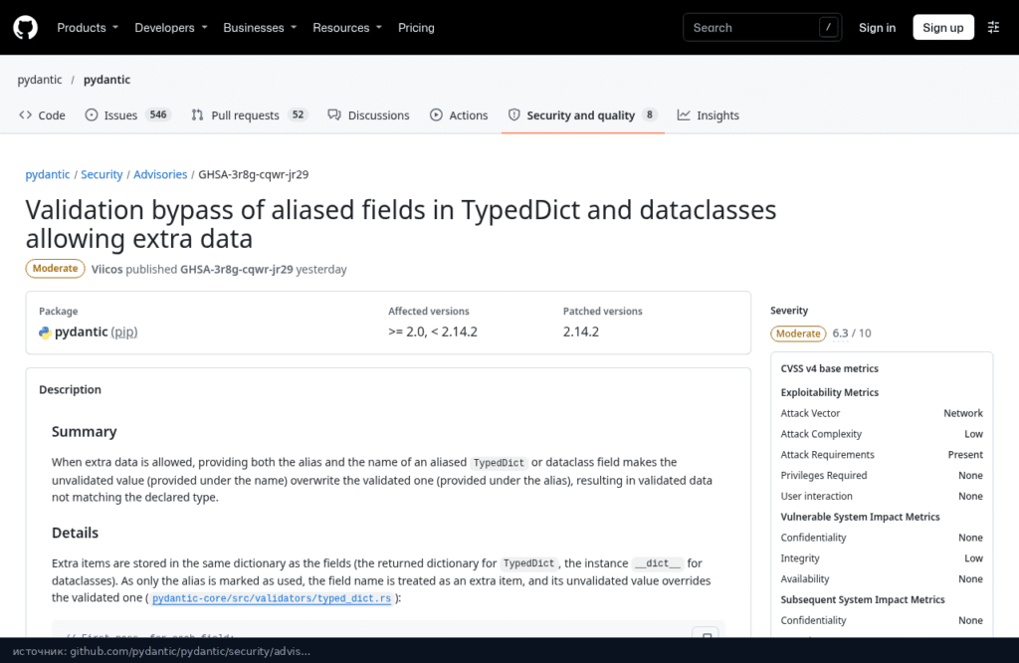
Task: Switch to the Actions tab
Action: pyautogui.click(x=459, y=115)
